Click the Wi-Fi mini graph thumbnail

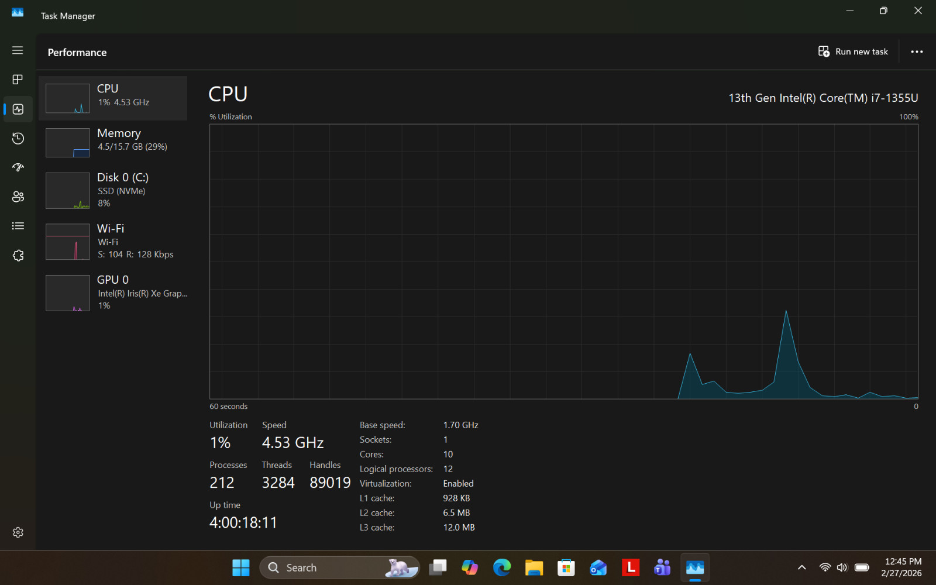(68, 242)
